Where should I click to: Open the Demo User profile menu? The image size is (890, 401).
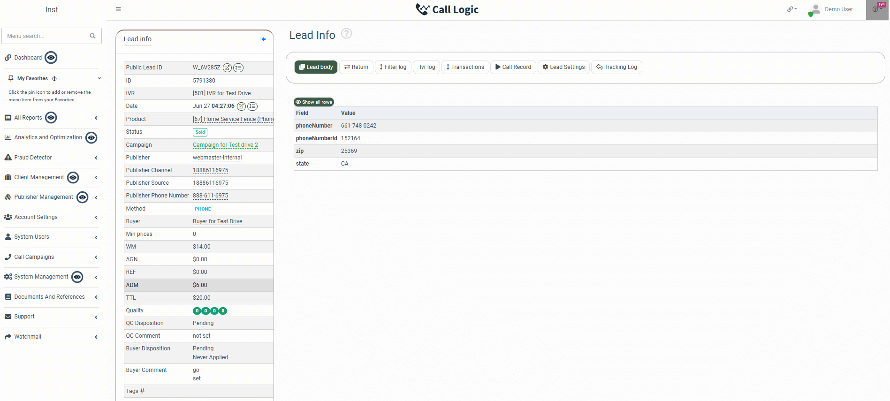pos(830,9)
